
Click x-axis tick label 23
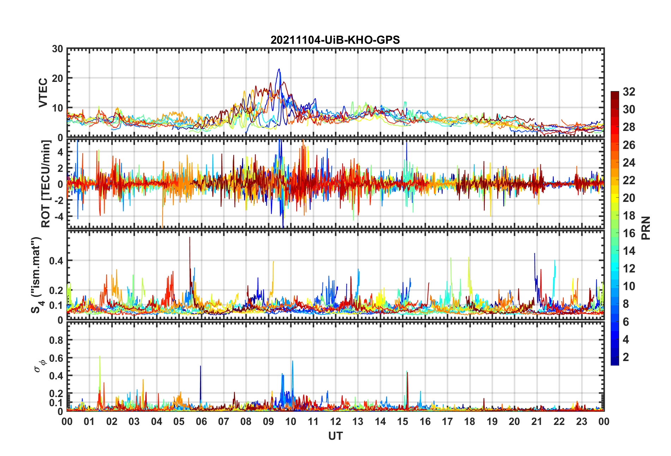point(581,421)
